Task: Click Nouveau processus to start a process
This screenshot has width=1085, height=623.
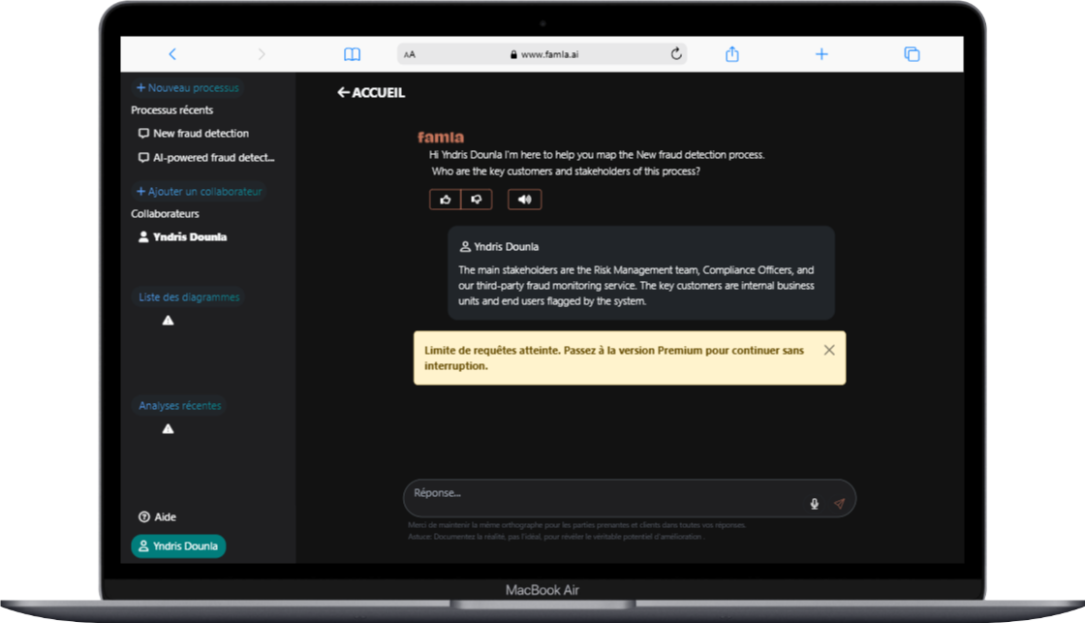Action: 187,87
